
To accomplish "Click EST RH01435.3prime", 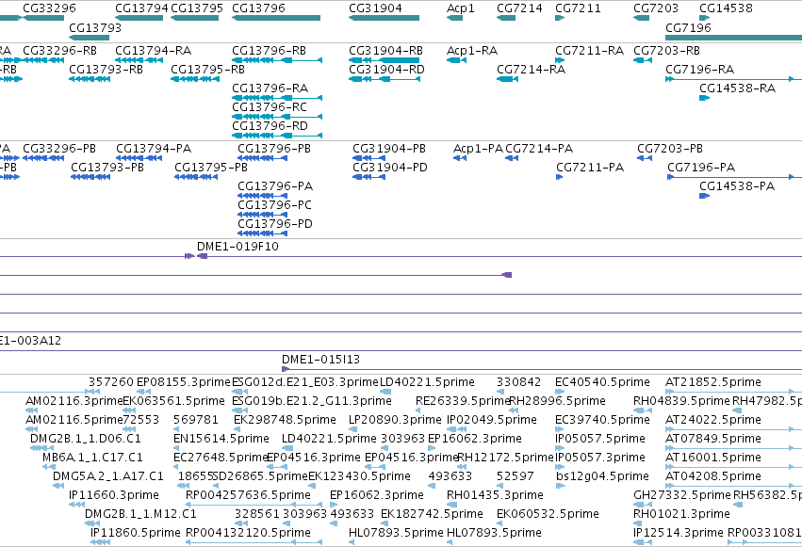I will pyautogui.click(x=495, y=495).
